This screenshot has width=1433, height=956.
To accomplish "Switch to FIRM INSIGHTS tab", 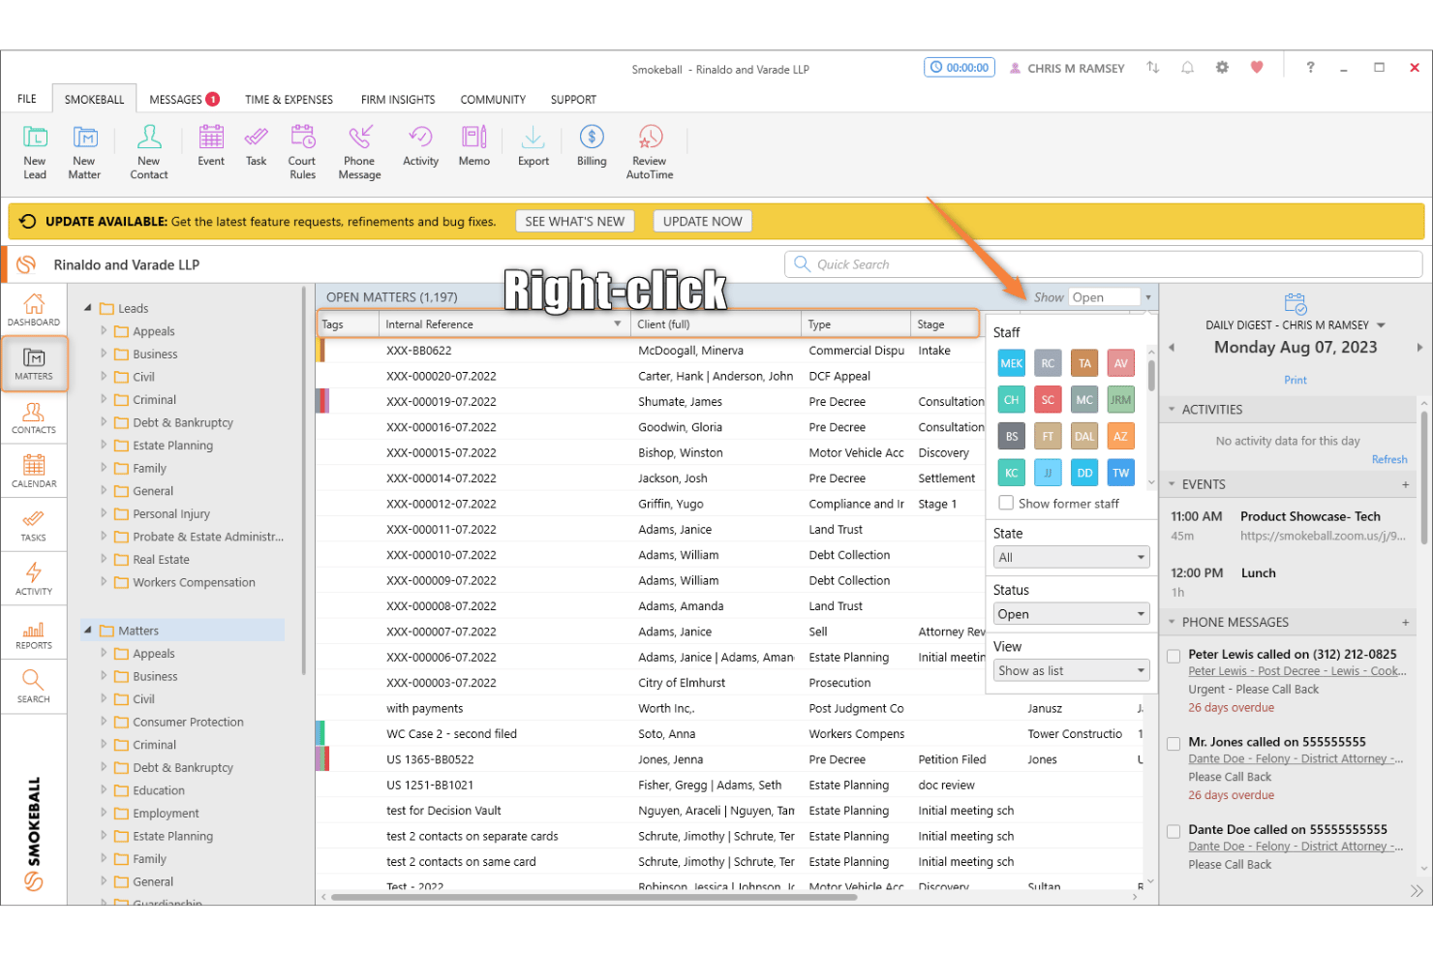I will tap(398, 99).
